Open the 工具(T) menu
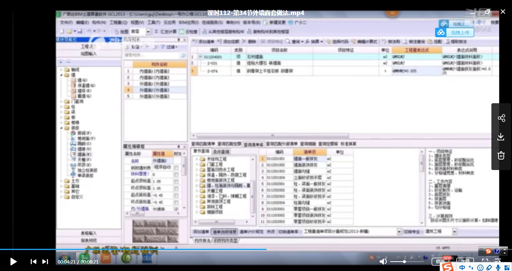This screenshot has width=512, height=271. 154,23
